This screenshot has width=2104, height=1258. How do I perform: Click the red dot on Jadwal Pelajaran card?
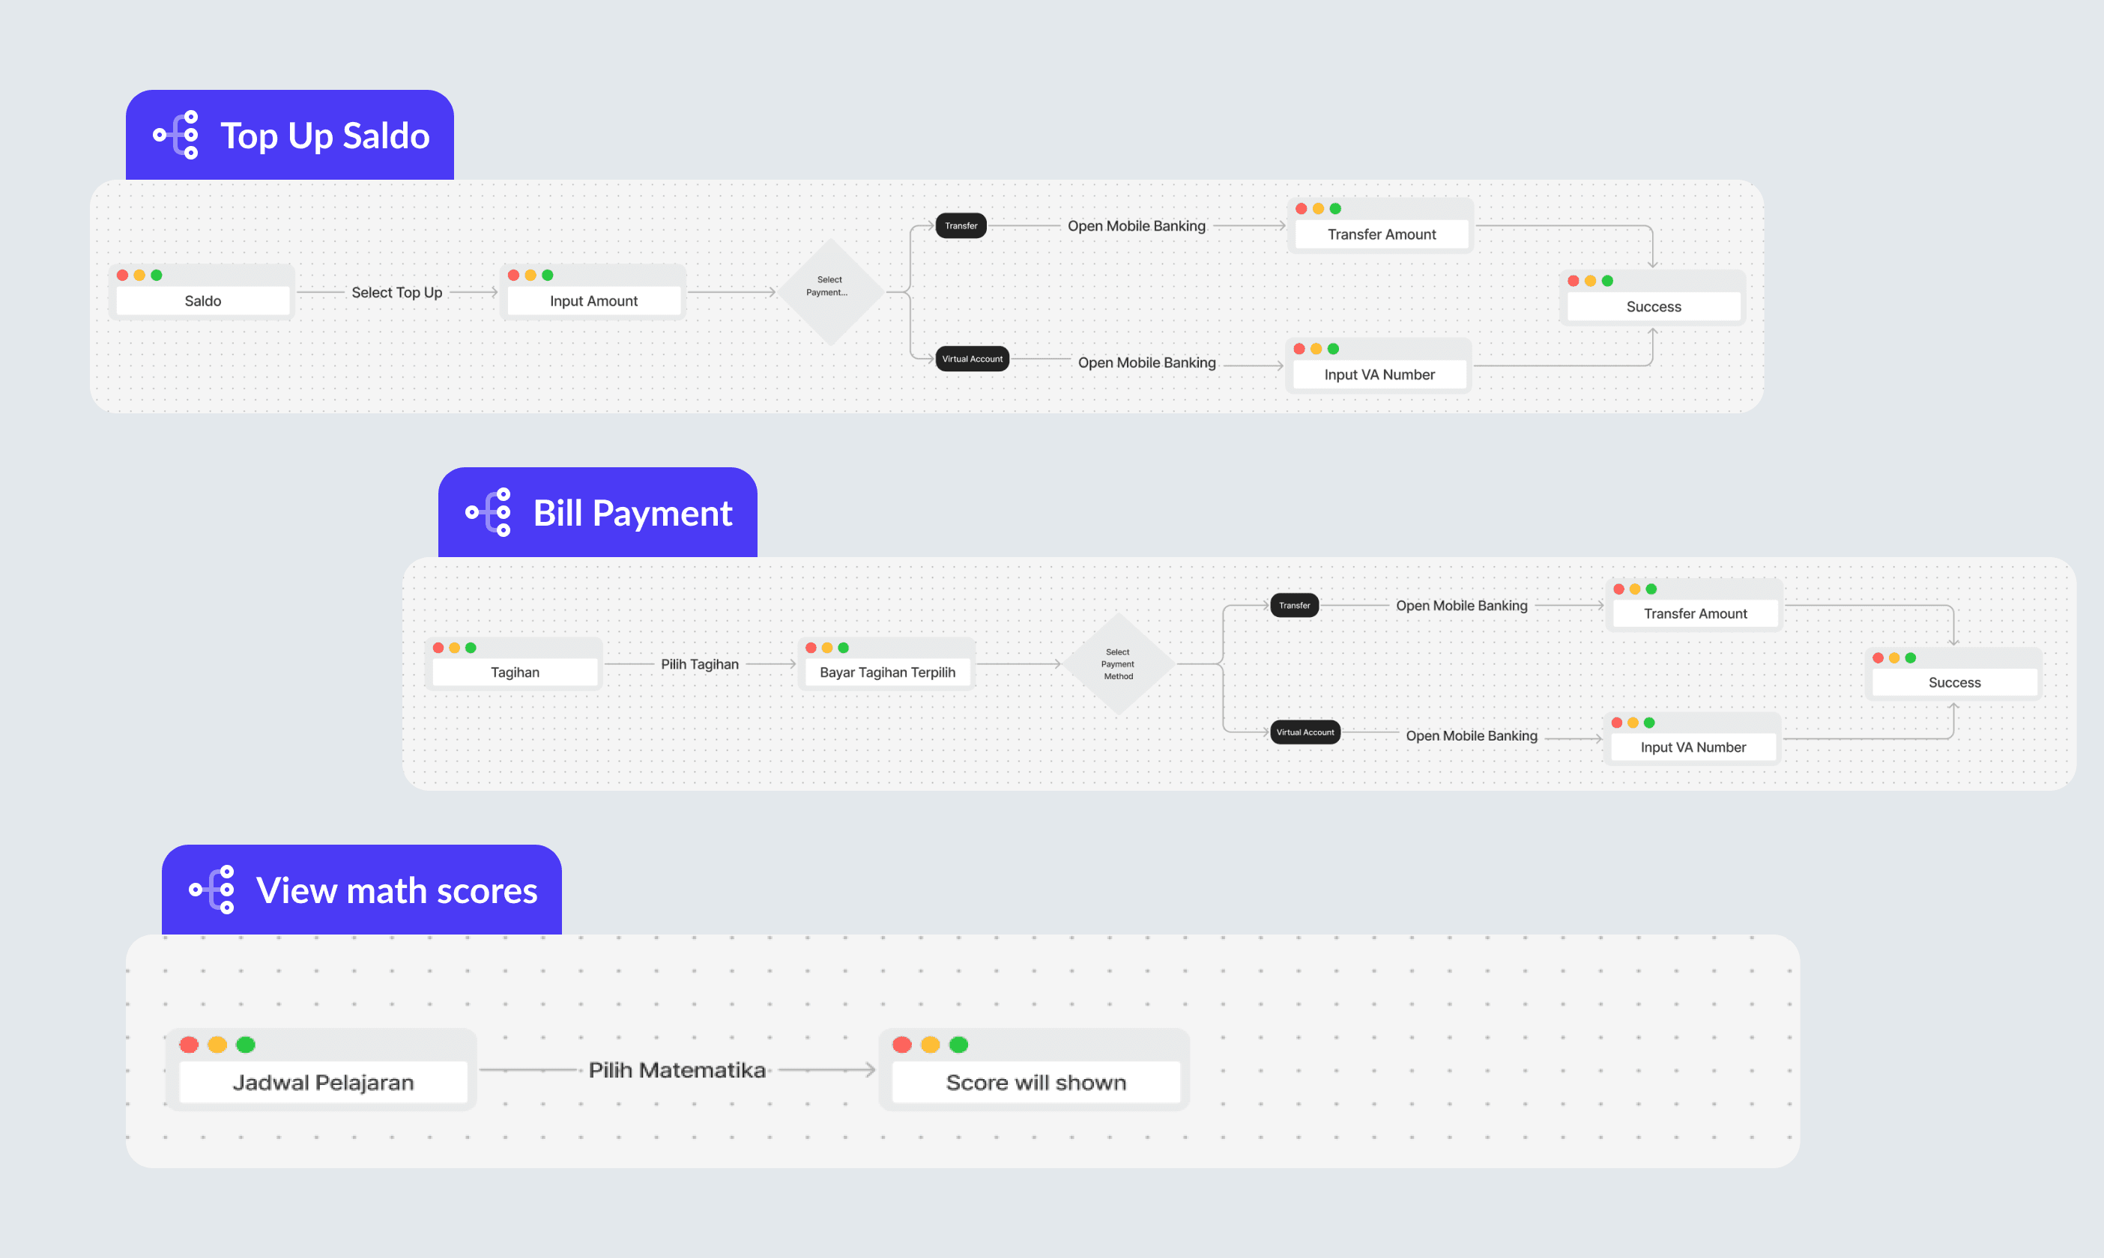189,1045
